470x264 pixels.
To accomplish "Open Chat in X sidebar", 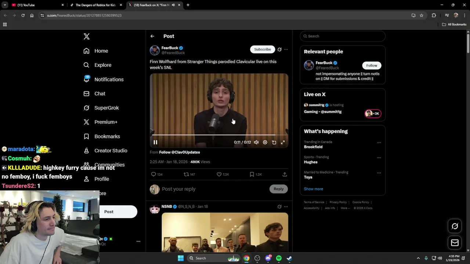I will (94, 93).
